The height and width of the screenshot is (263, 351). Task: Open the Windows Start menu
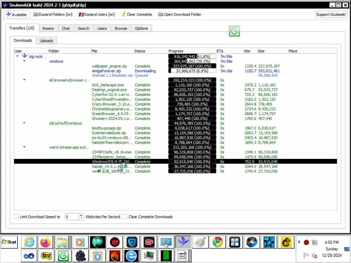tap(9, 242)
